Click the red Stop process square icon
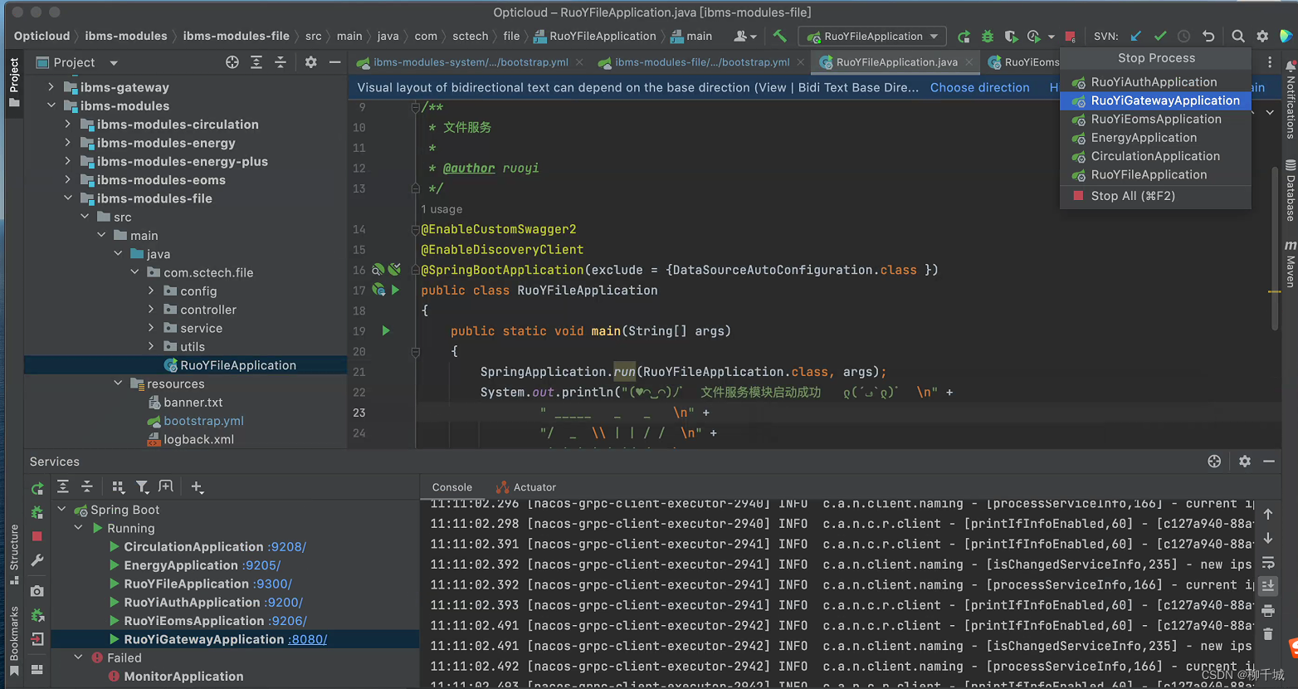Image resolution: width=1298 pixels, height=689 pixels. click(1070, 36)
